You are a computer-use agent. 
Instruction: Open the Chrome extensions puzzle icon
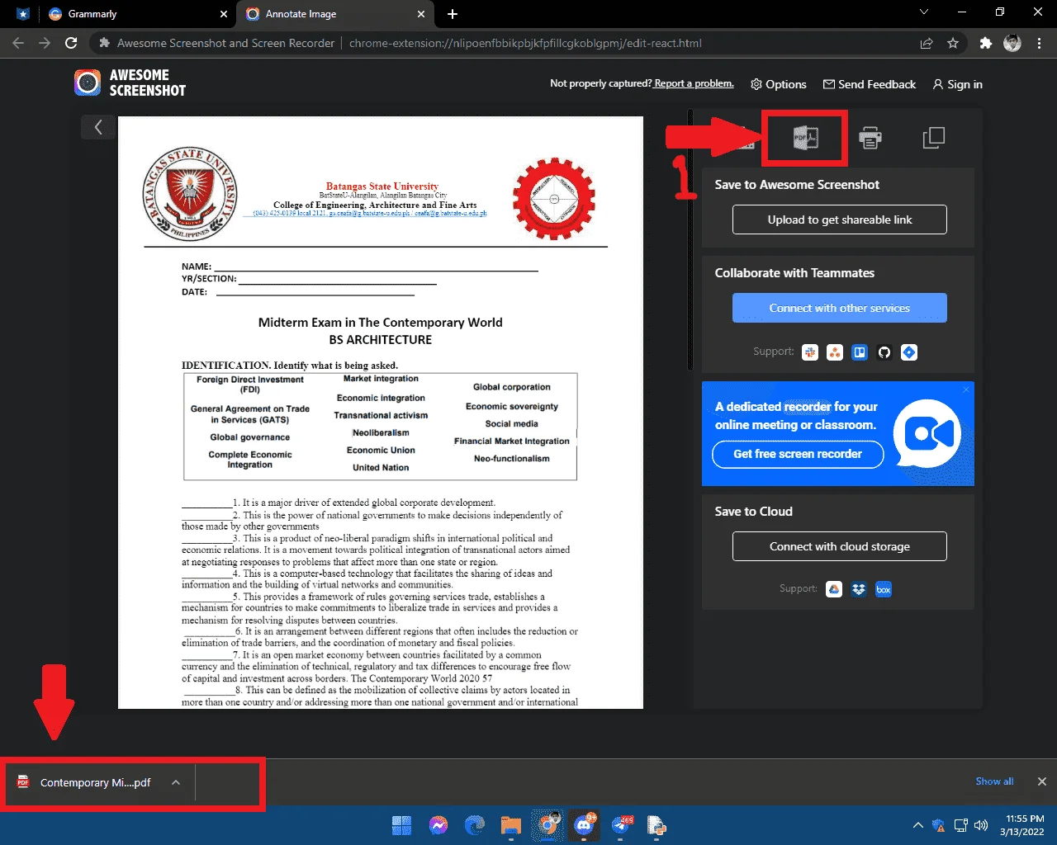pyautogui.click(x=985, y=43)
